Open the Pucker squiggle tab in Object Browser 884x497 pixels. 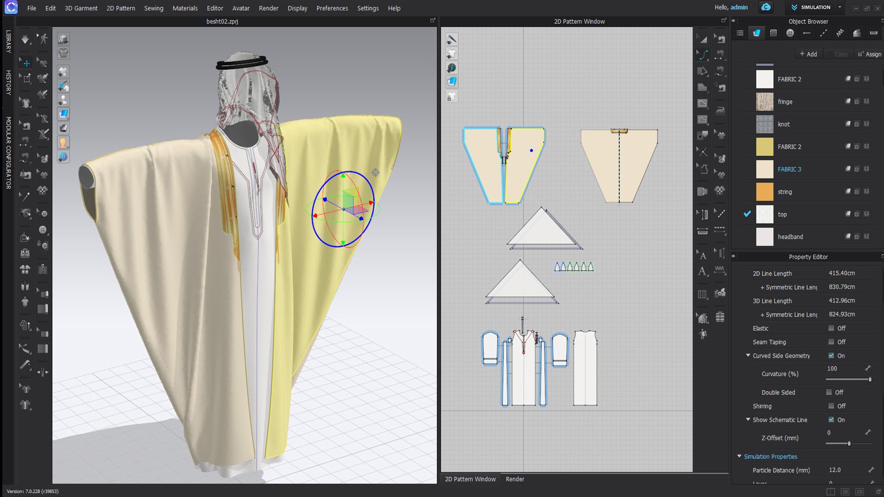click(x=840, y=33)
